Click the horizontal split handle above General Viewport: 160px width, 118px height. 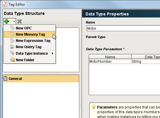pyautogui.click(x=41, y=73)
